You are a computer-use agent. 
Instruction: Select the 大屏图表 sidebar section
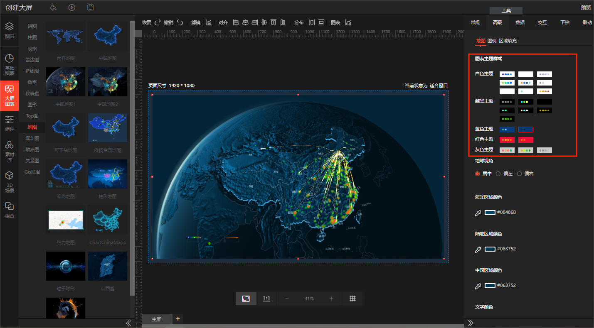[9, 95]
